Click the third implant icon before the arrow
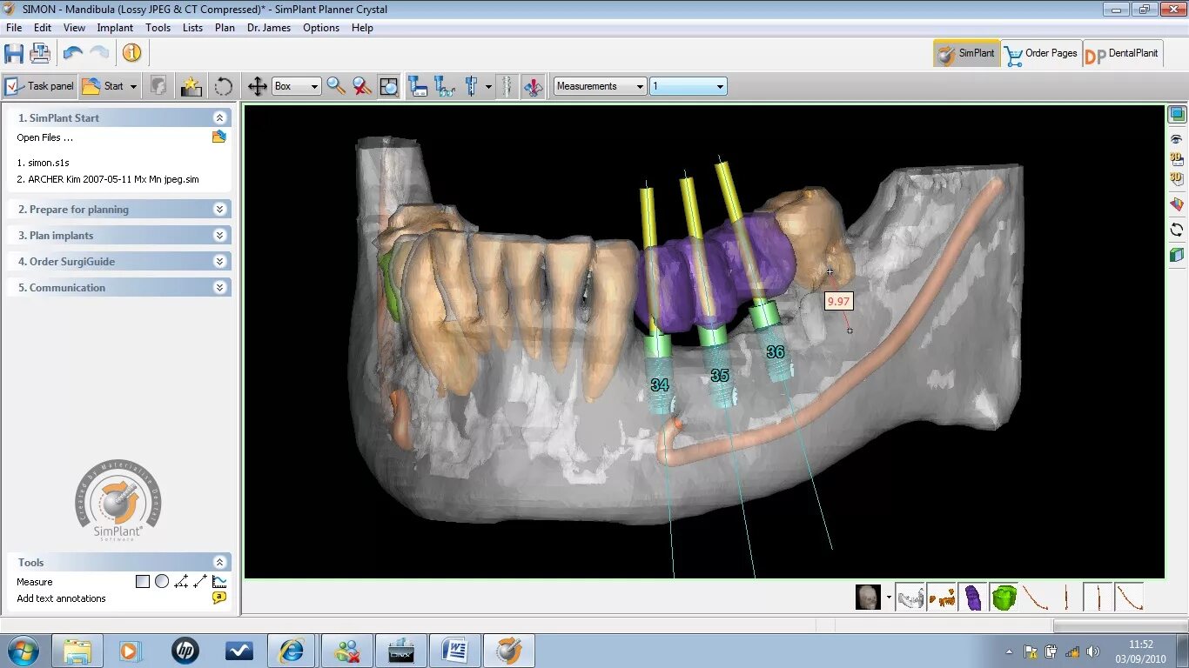 pos(471,86)
